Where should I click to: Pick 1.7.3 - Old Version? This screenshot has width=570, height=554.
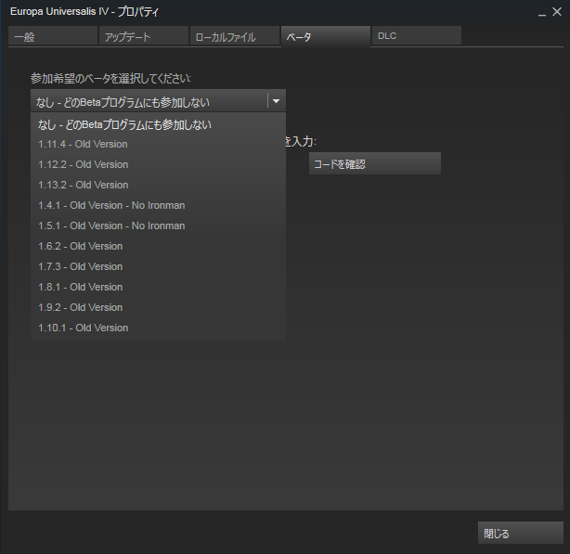[x=158, y=266]
